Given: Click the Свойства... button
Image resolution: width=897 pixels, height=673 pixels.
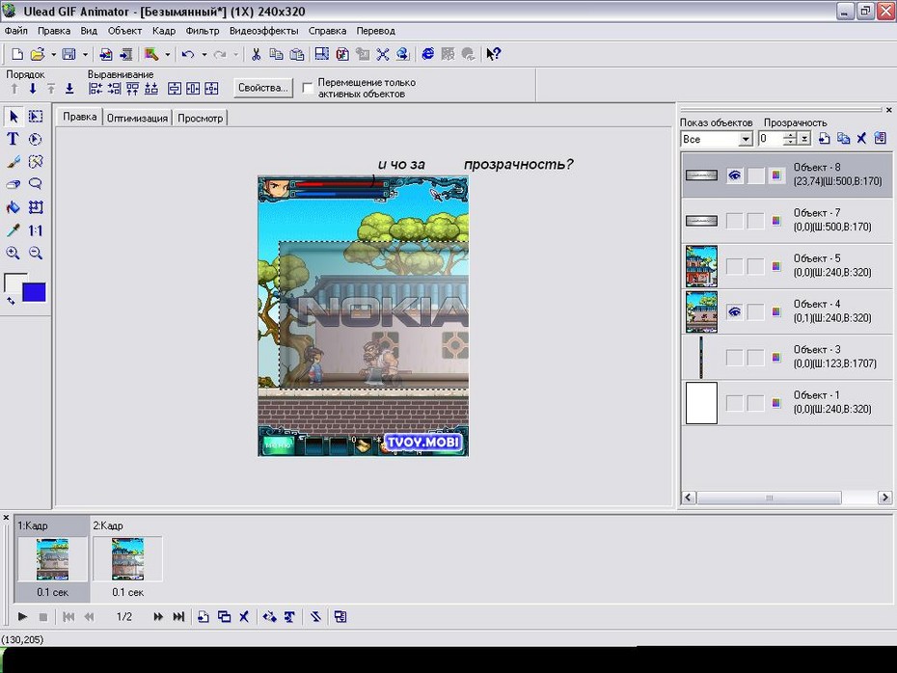Looking at the screenshot, I should pyautogui.click(x=263, y=88).
